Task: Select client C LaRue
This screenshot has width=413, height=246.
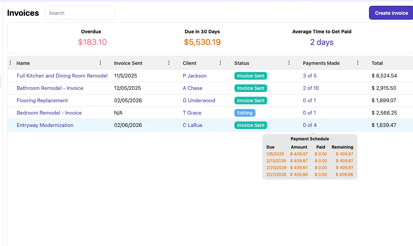Action: [x=192, y=125]
